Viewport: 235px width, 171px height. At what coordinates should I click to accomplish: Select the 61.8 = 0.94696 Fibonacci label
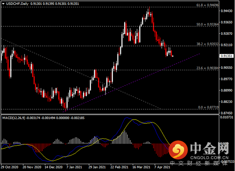click(x=207, y=5)
